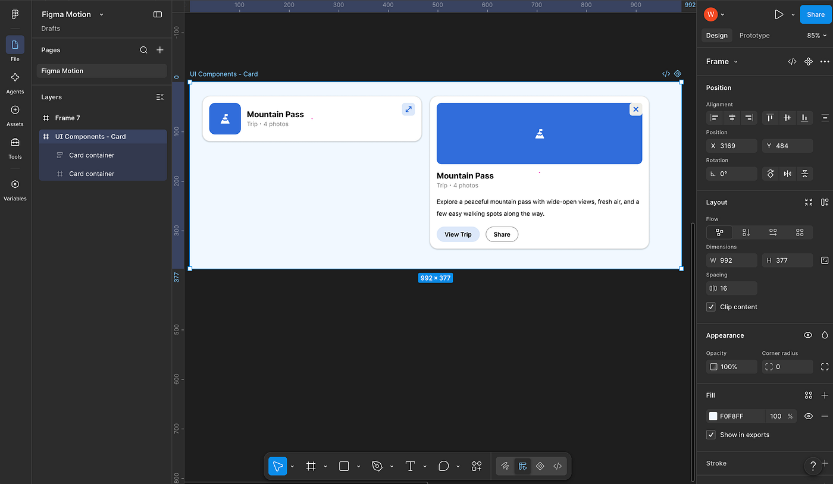Switch to Dev Mode code icon in toolbar

point(558,466)
